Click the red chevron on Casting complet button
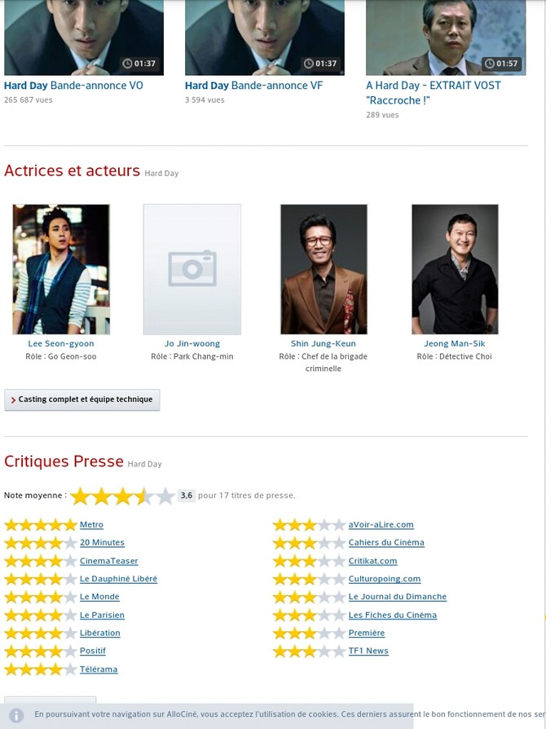 click(x=13, y=400)
